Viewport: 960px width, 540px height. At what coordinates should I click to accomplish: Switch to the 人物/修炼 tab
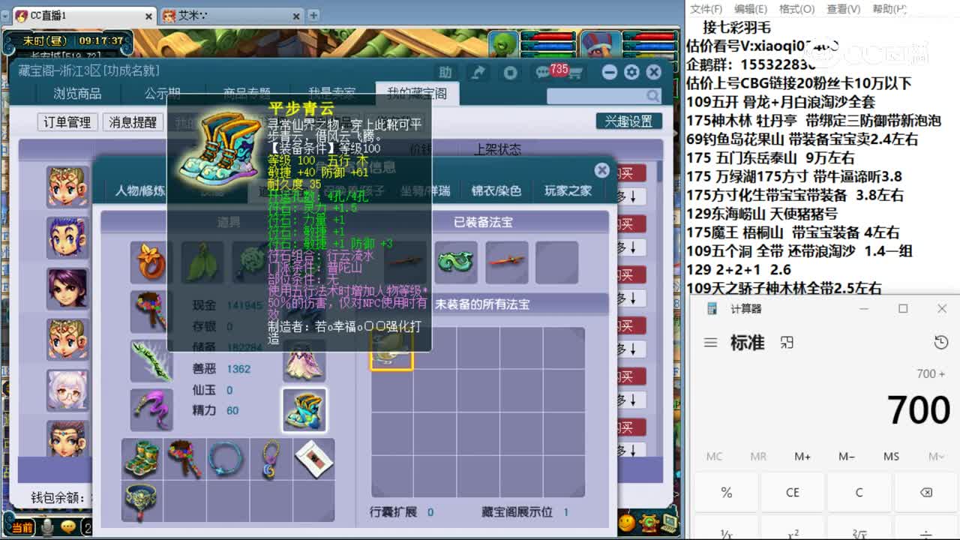139,190
